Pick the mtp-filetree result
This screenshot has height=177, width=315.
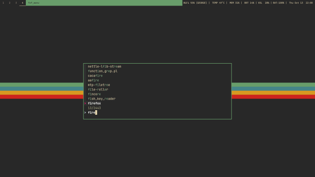click(99, 85)
